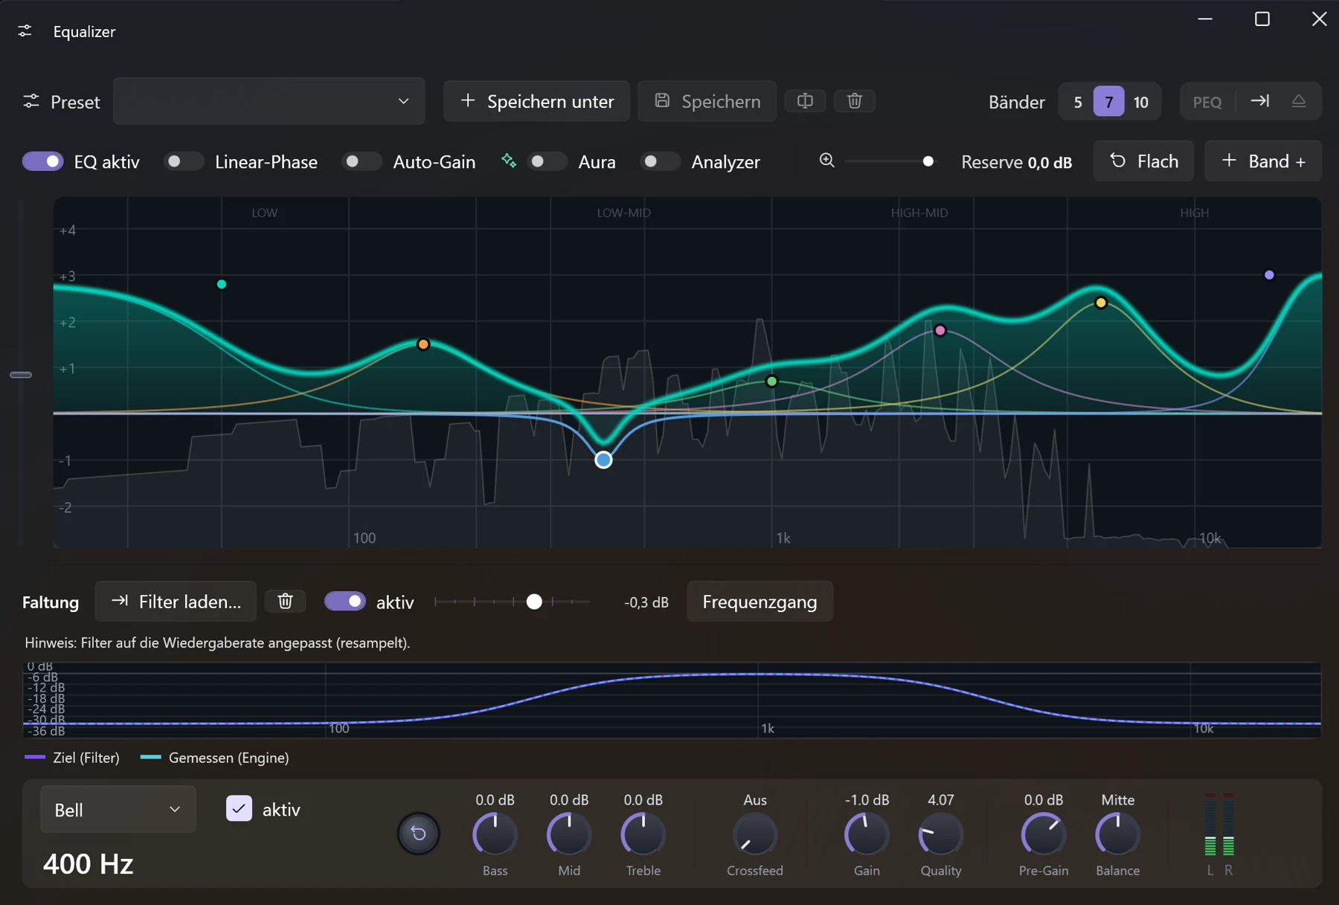The image size is (1339, 905).
Task: Open the Frequenzgang view
Action: pos(760,601)
